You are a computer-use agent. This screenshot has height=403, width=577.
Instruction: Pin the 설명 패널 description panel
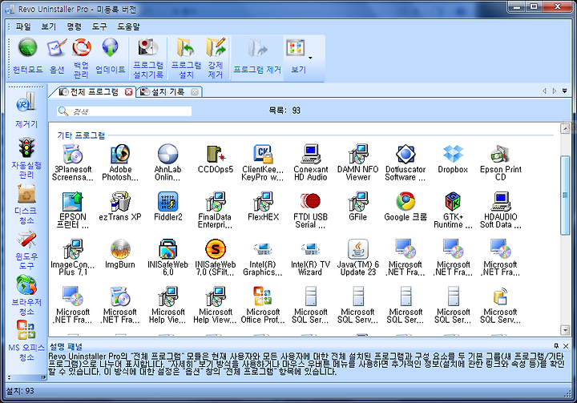coord(556,346)
